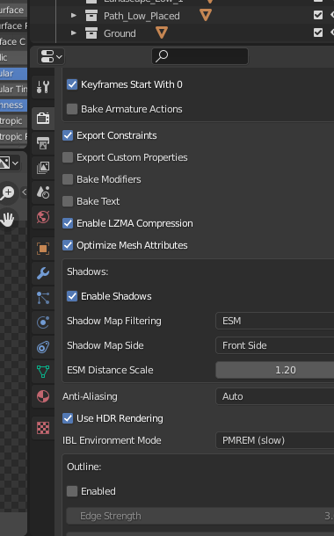Open the Object properties tab
334x536 pixels.
[43, 249]
